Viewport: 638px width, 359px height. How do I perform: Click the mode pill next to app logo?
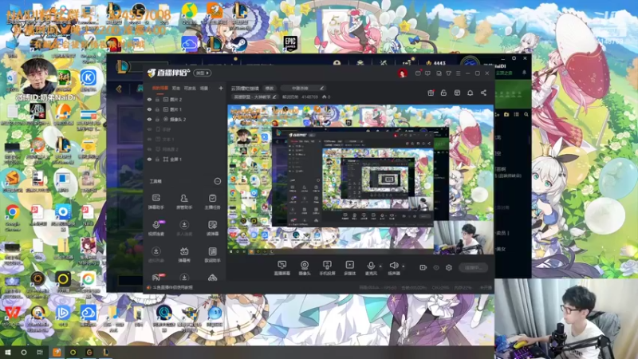(x=203, y=73)
